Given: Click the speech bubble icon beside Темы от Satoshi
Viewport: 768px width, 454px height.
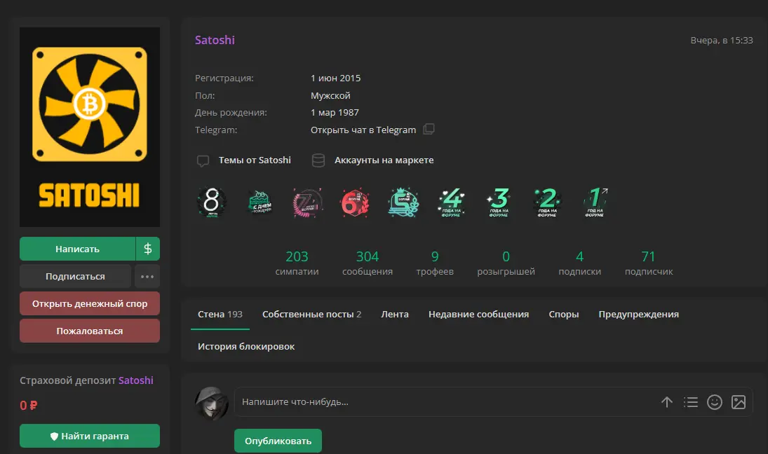Looking at the screenshot, I should 203,160.
